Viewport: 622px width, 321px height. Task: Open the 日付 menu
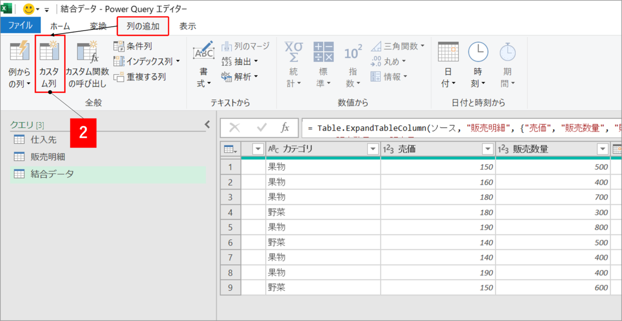448,65
